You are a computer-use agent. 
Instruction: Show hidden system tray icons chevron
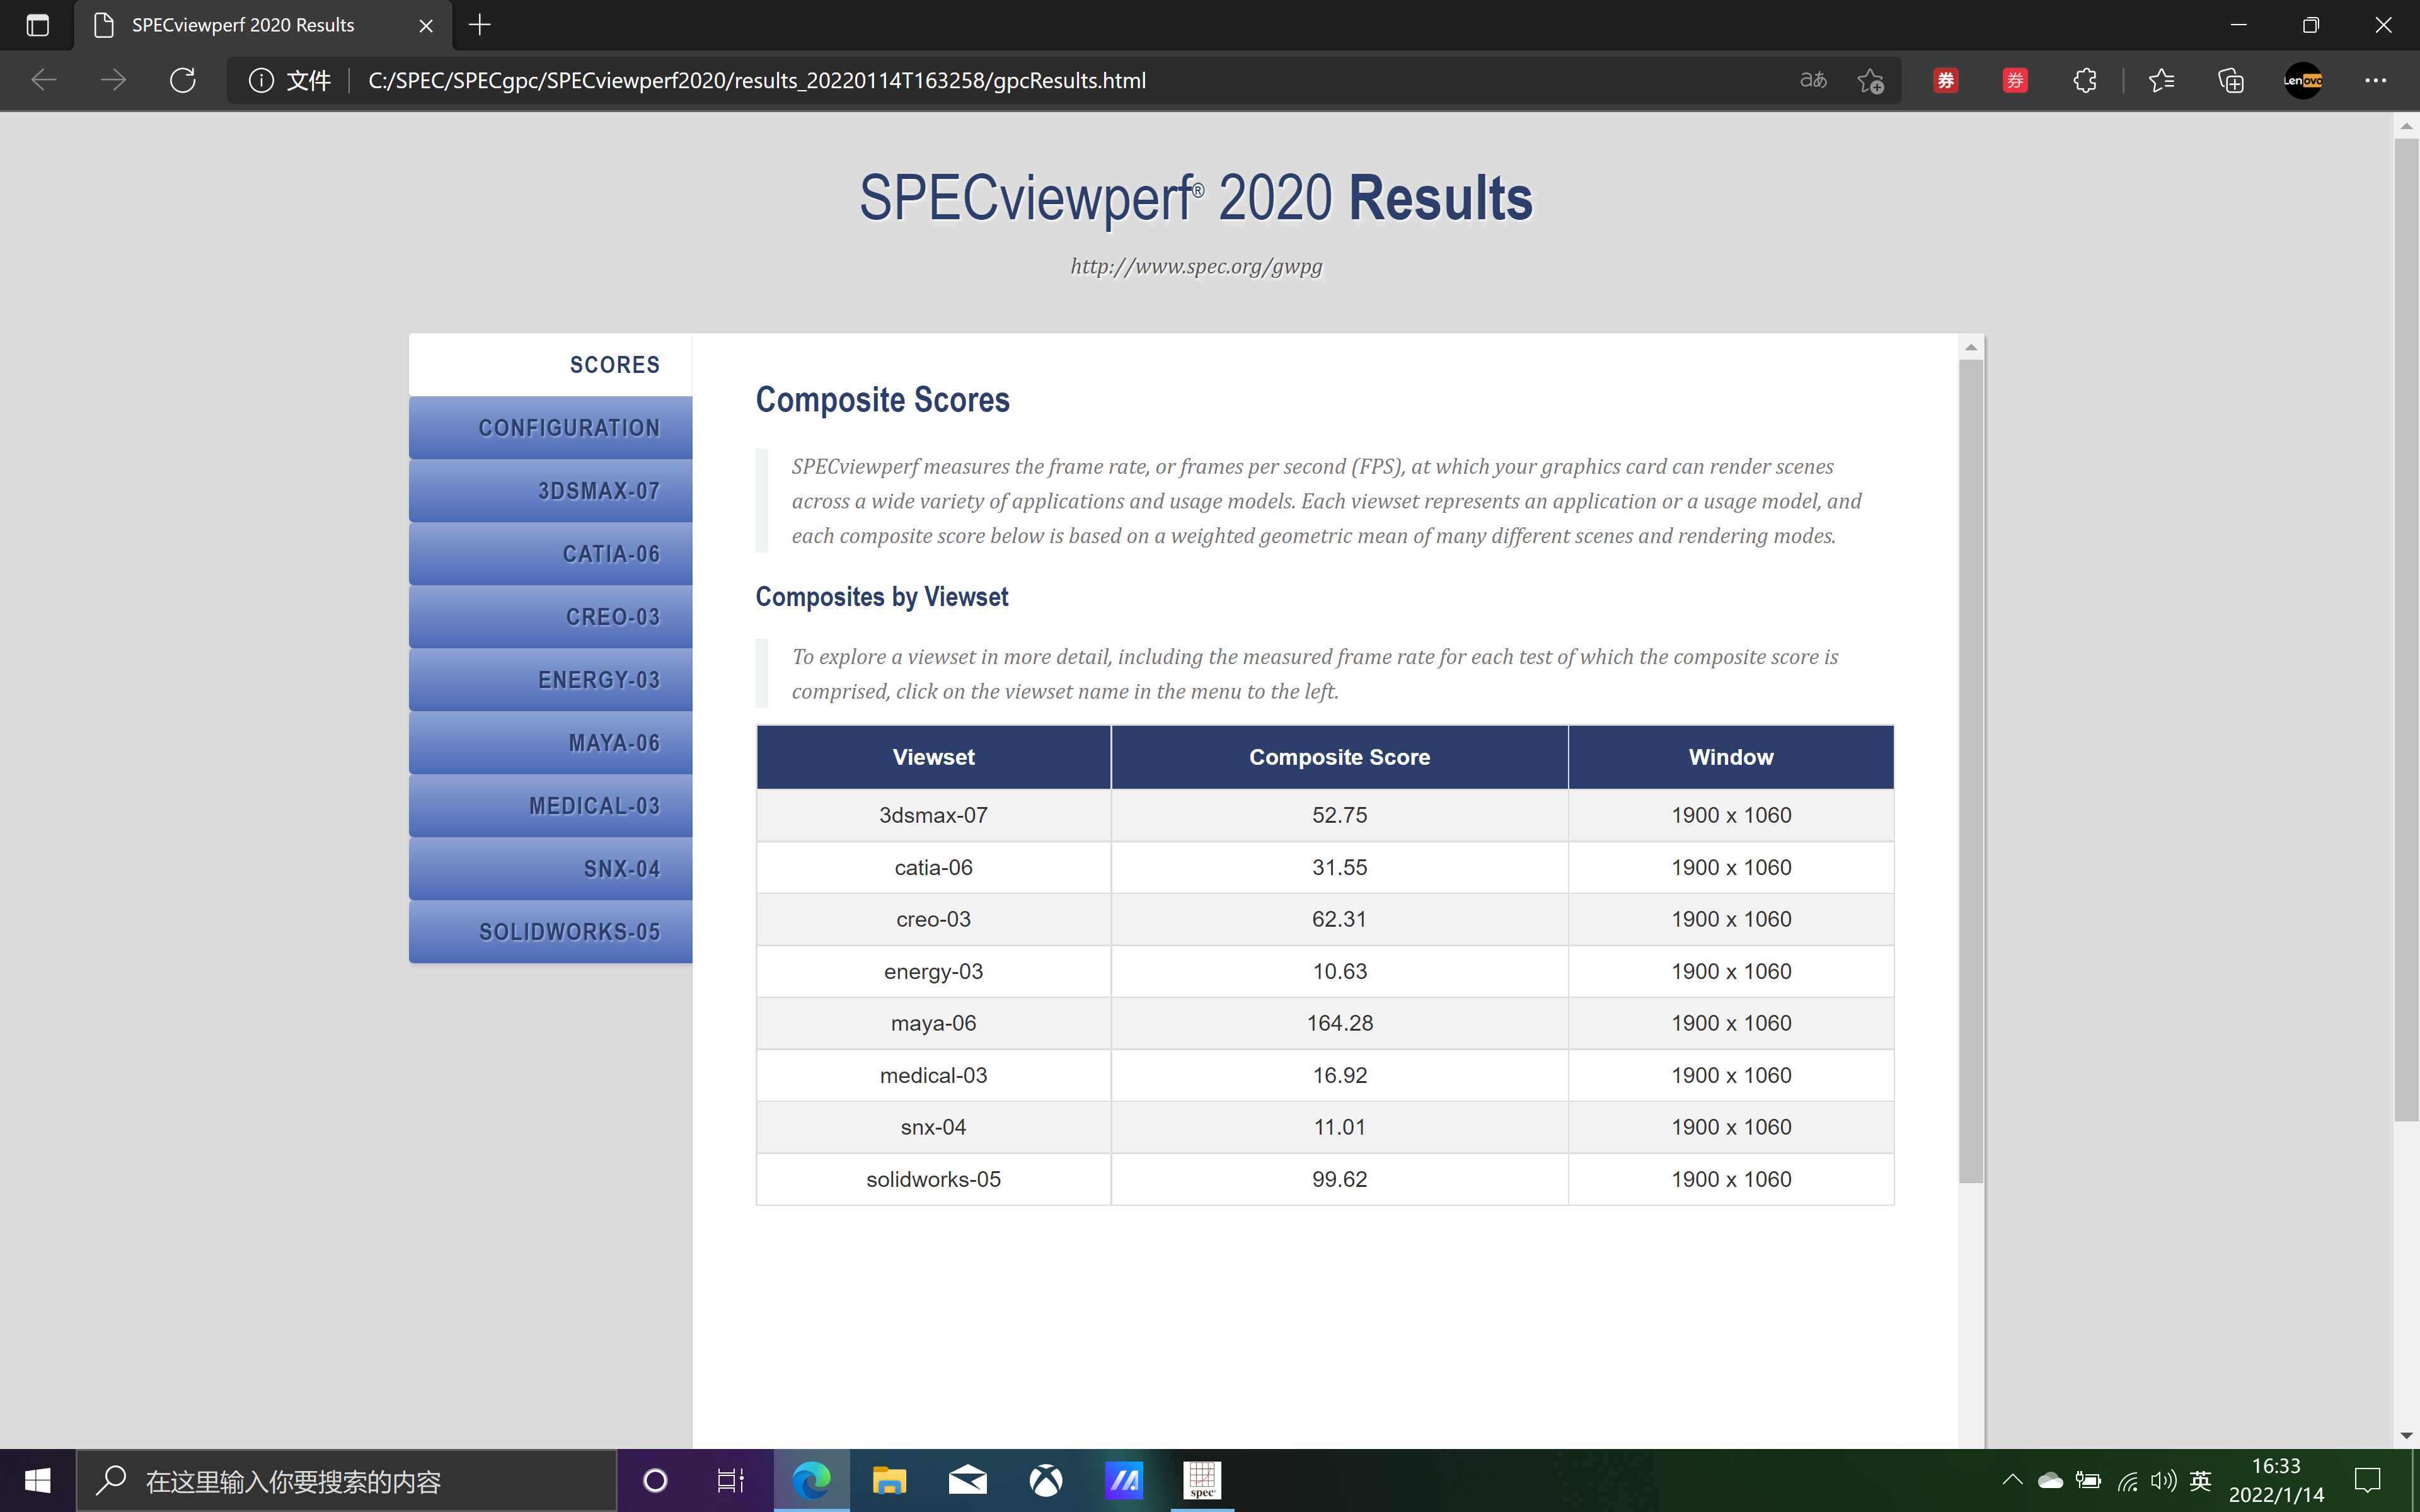[2012, 1479]
